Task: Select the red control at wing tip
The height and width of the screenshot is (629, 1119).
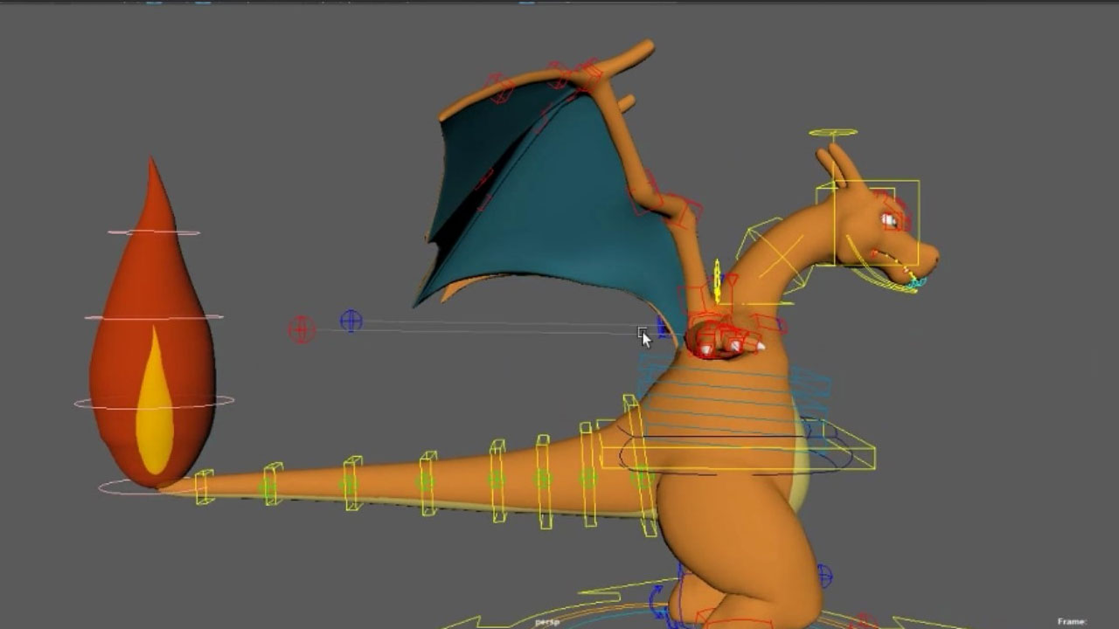Action: (499, 88)
